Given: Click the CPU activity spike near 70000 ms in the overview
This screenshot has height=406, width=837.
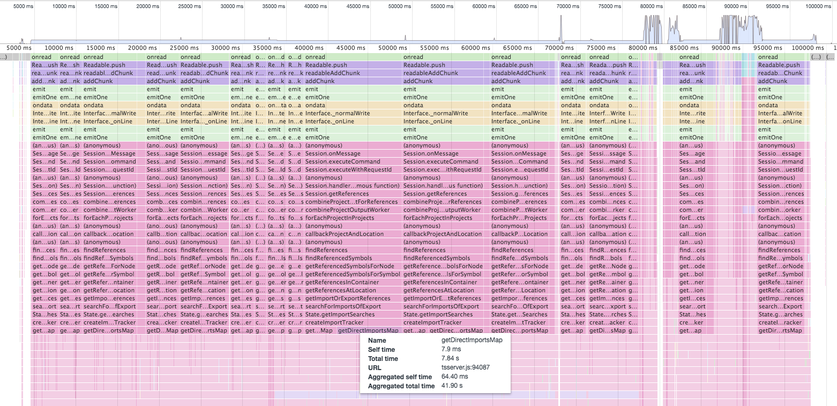Looking at the screenshot, I should point(561,29).
